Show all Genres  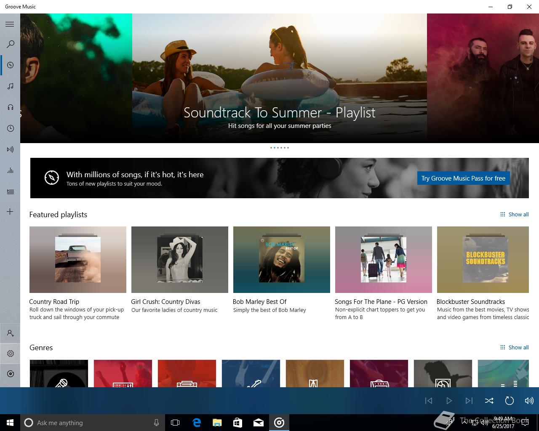[x=514, y=347]
